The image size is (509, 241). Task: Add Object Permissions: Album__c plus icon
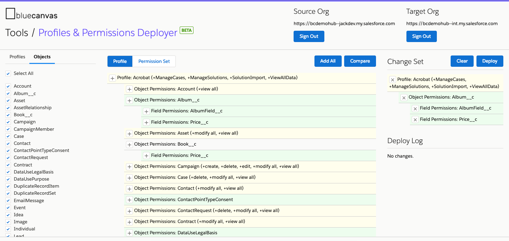129,100
